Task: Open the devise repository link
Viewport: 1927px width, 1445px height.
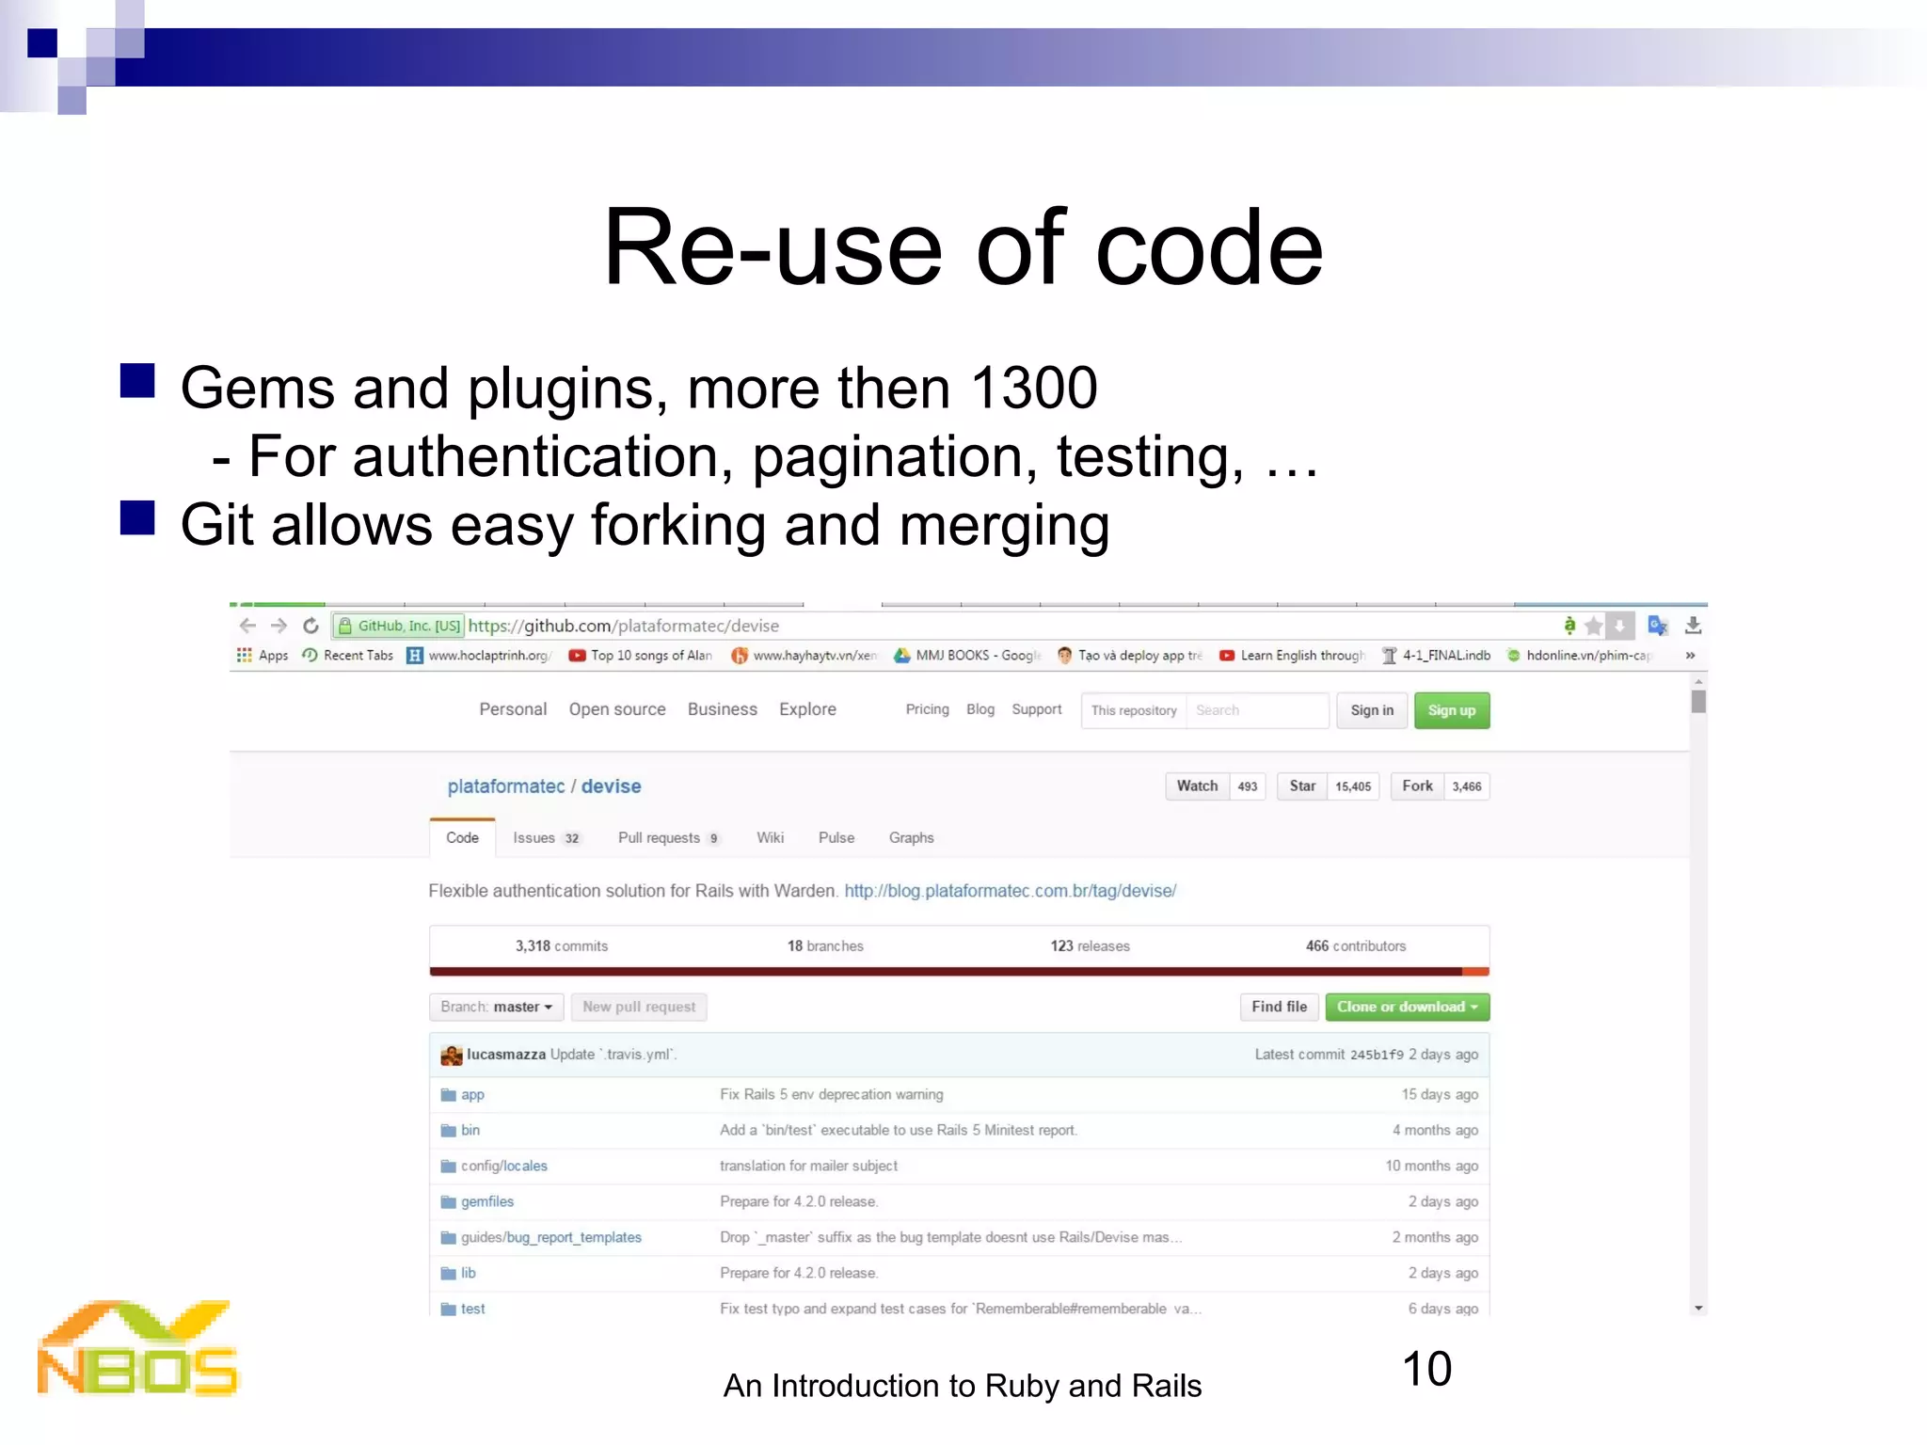Action: [x=611, y=786]
